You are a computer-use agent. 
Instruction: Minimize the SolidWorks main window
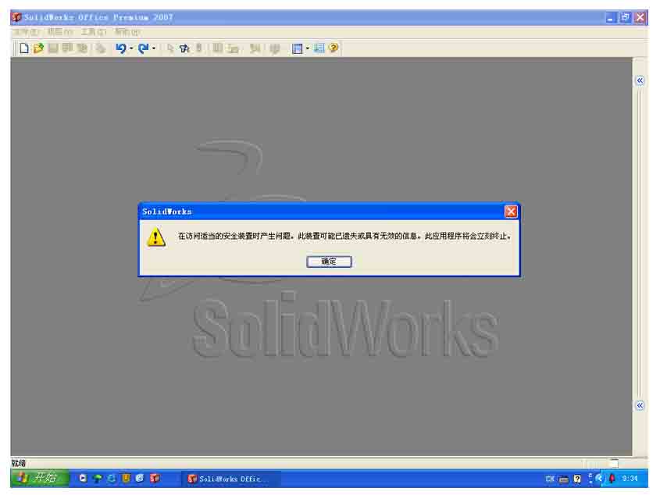pos(610,18)
